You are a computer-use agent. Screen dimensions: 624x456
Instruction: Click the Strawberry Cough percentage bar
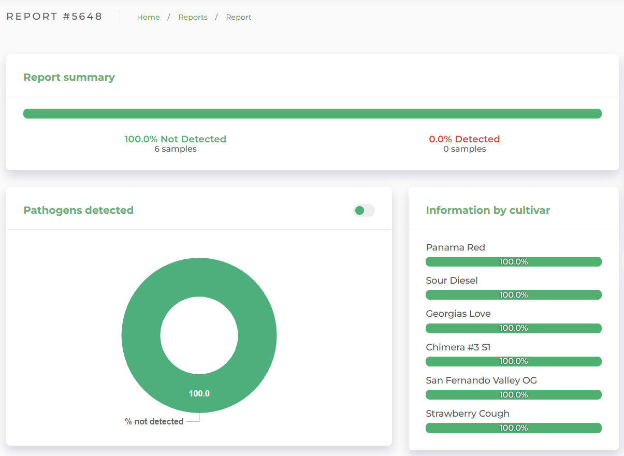pyautogui.click(x=513, y=428)
